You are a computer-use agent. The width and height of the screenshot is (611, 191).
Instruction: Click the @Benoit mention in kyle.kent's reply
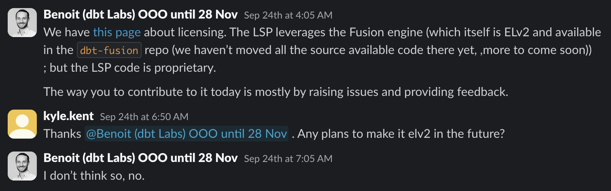click(x=187, y=133)
